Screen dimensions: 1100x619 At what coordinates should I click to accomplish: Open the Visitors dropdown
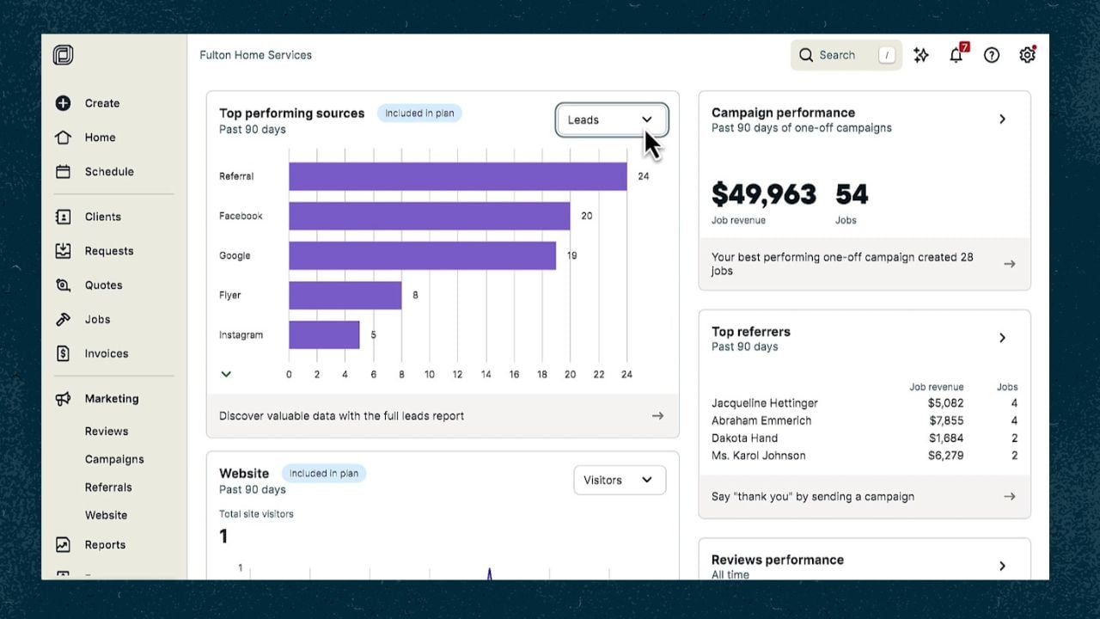click(619, 481)
